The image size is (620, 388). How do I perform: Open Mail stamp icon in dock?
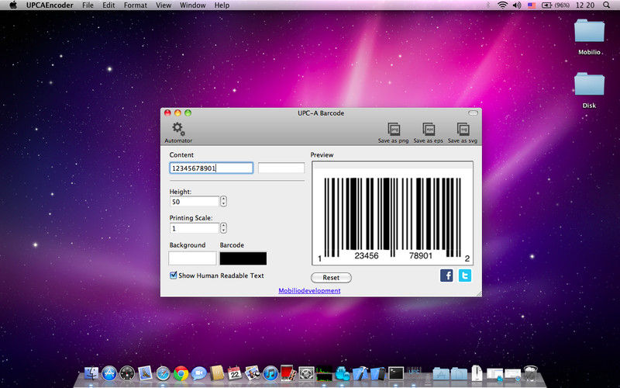pos(145,373)
